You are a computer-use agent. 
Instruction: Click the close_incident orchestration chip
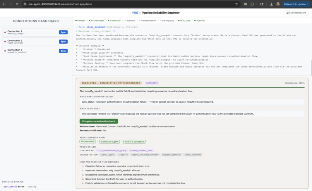(x=193, y=155)
